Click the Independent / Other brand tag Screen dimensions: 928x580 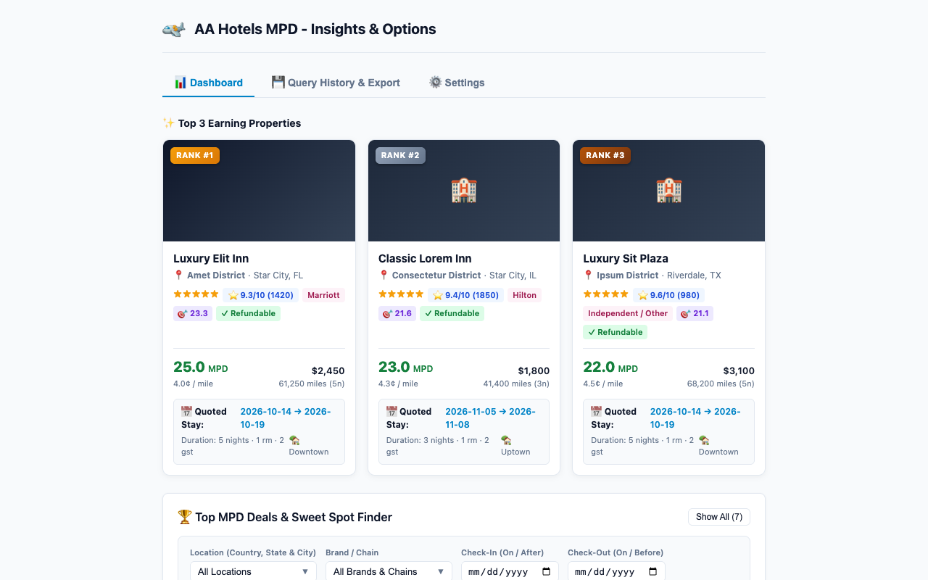[x=628, y=314]
